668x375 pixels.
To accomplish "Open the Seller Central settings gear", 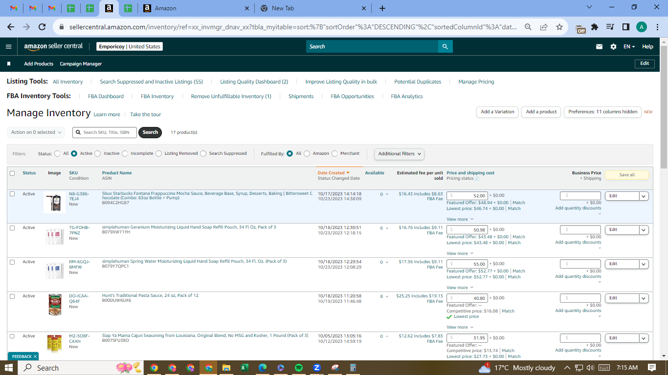I will point(613,46).
